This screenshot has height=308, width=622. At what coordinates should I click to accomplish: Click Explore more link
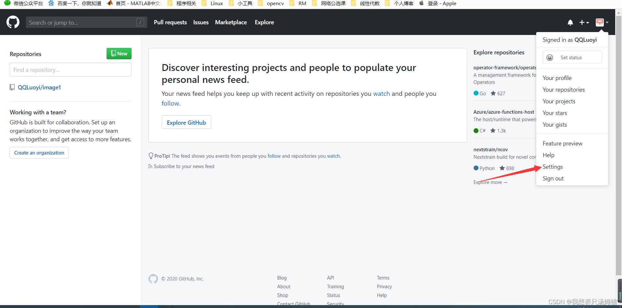[490, 182]
